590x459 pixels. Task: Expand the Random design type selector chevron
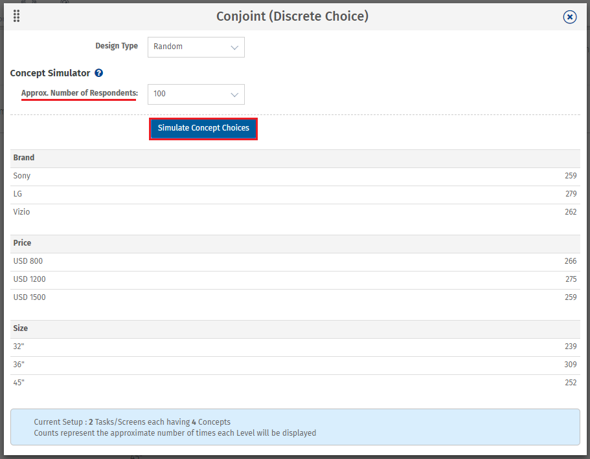[234, 47]
